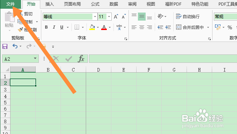Open the 常规 number format box
Viewport: 237px width, 134px height.
click(225, 17)
